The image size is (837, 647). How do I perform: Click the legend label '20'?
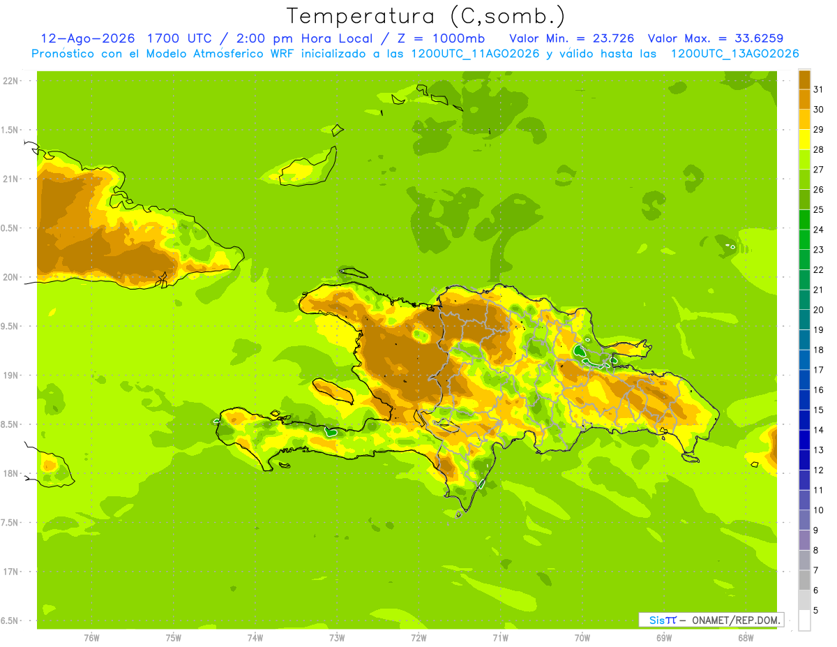coord(819,309)
